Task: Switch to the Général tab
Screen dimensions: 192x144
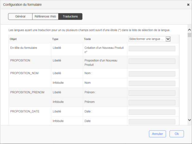Action: (x=20, y=16)
